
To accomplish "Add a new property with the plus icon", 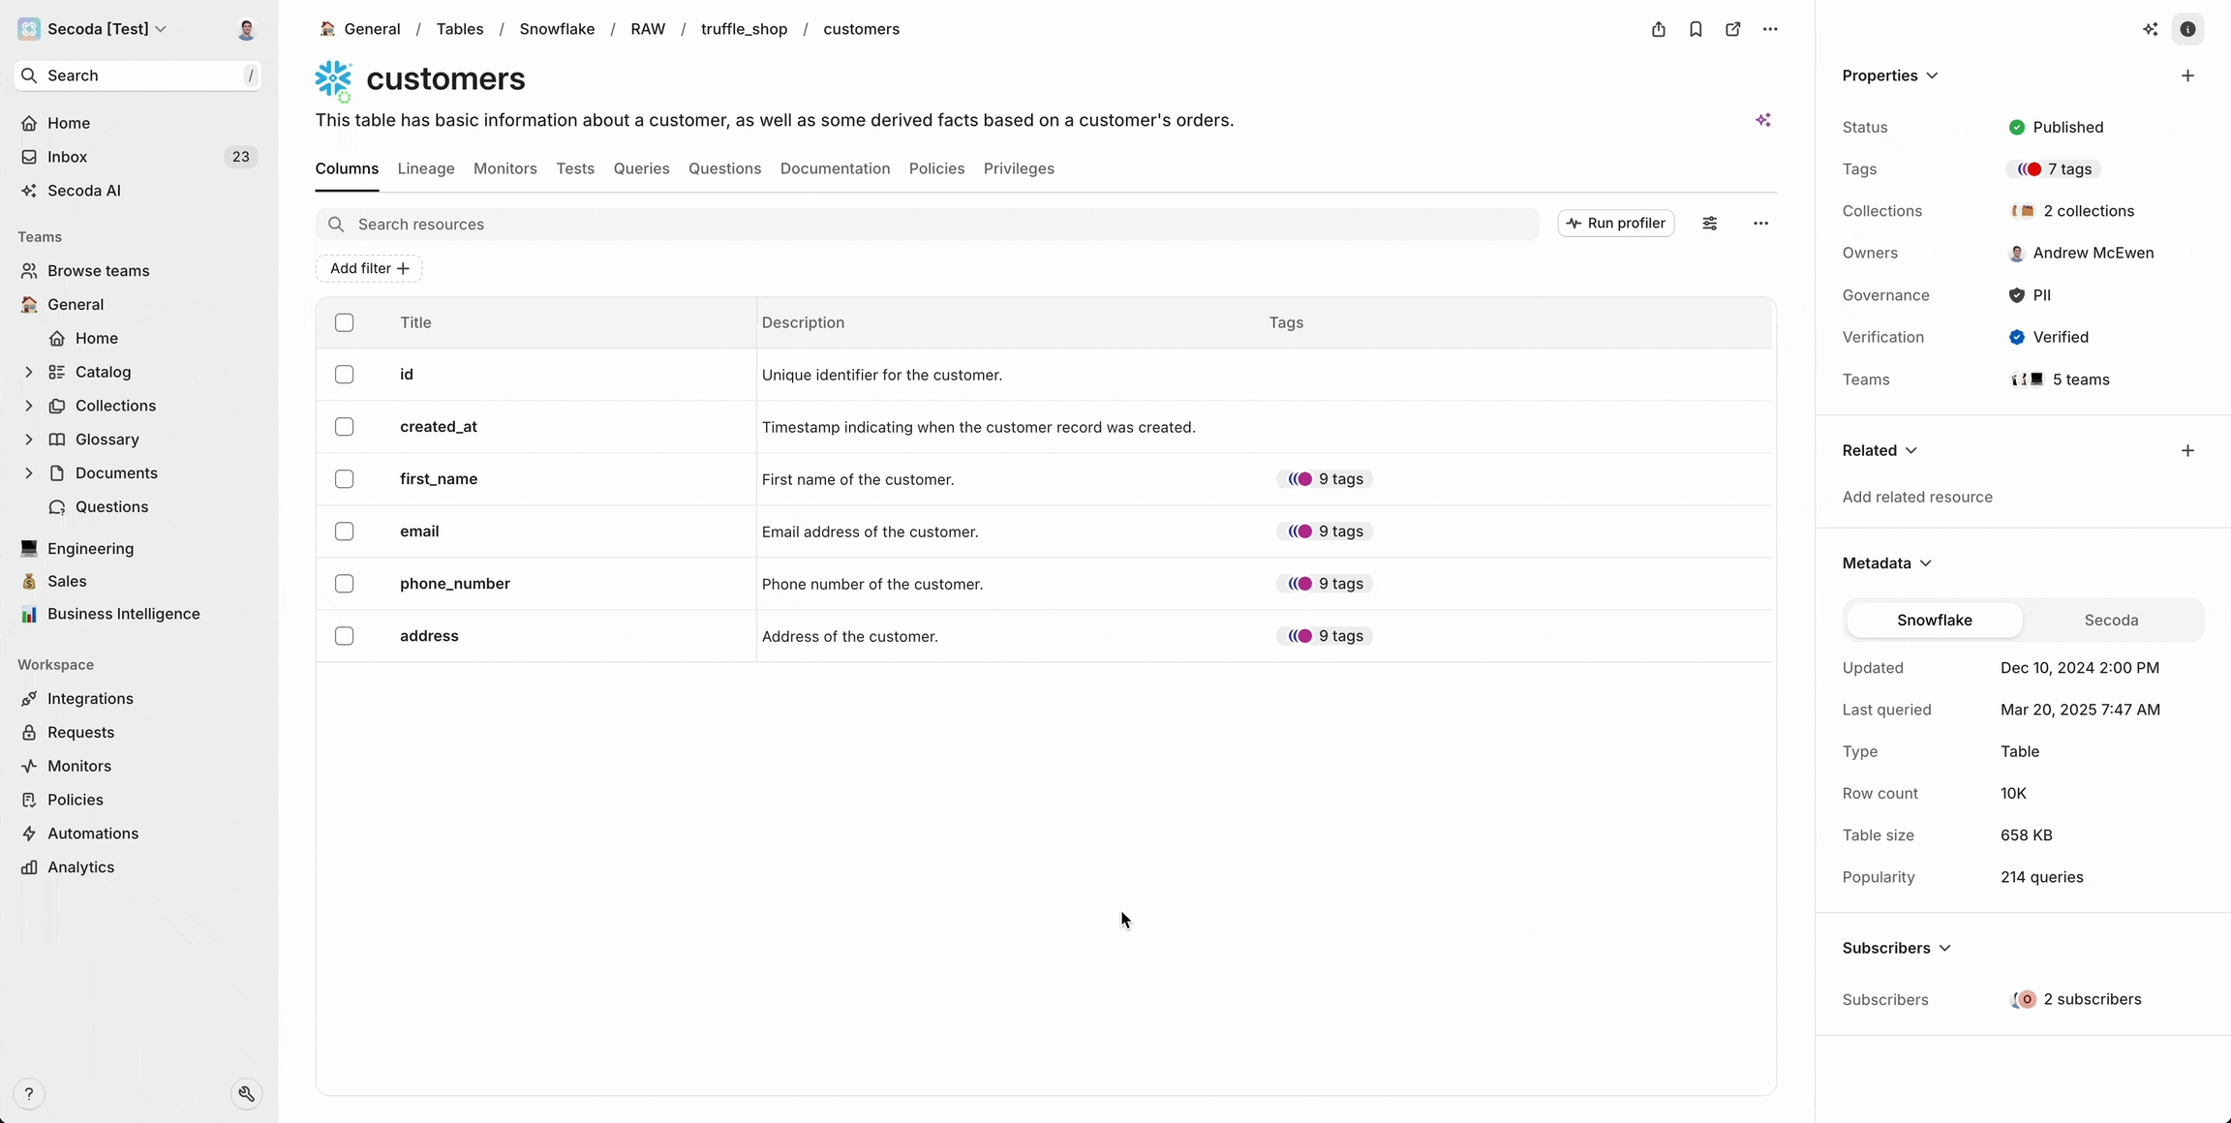I will click(2187, 76).
